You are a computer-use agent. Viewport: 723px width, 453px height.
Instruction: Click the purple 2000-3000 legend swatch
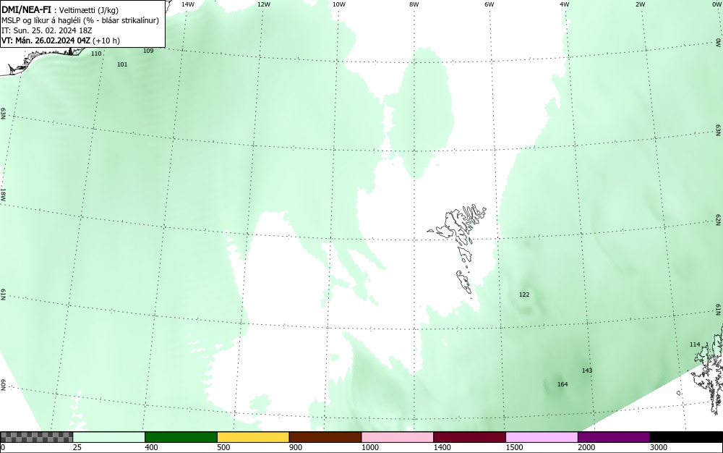coord(614,437)
